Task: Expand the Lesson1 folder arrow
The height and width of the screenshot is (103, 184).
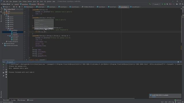Action: 6,17
